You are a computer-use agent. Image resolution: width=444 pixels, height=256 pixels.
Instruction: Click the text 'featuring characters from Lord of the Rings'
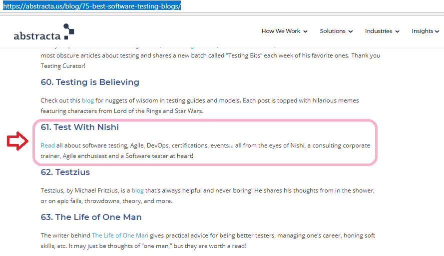coord(101,111)
